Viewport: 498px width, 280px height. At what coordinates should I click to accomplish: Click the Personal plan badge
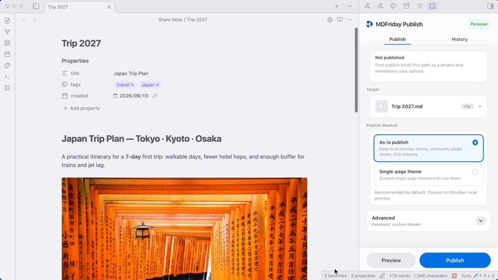pos(479,24)
